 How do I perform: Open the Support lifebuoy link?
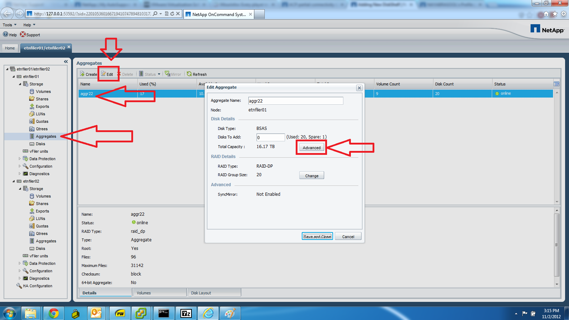point(30,35)
